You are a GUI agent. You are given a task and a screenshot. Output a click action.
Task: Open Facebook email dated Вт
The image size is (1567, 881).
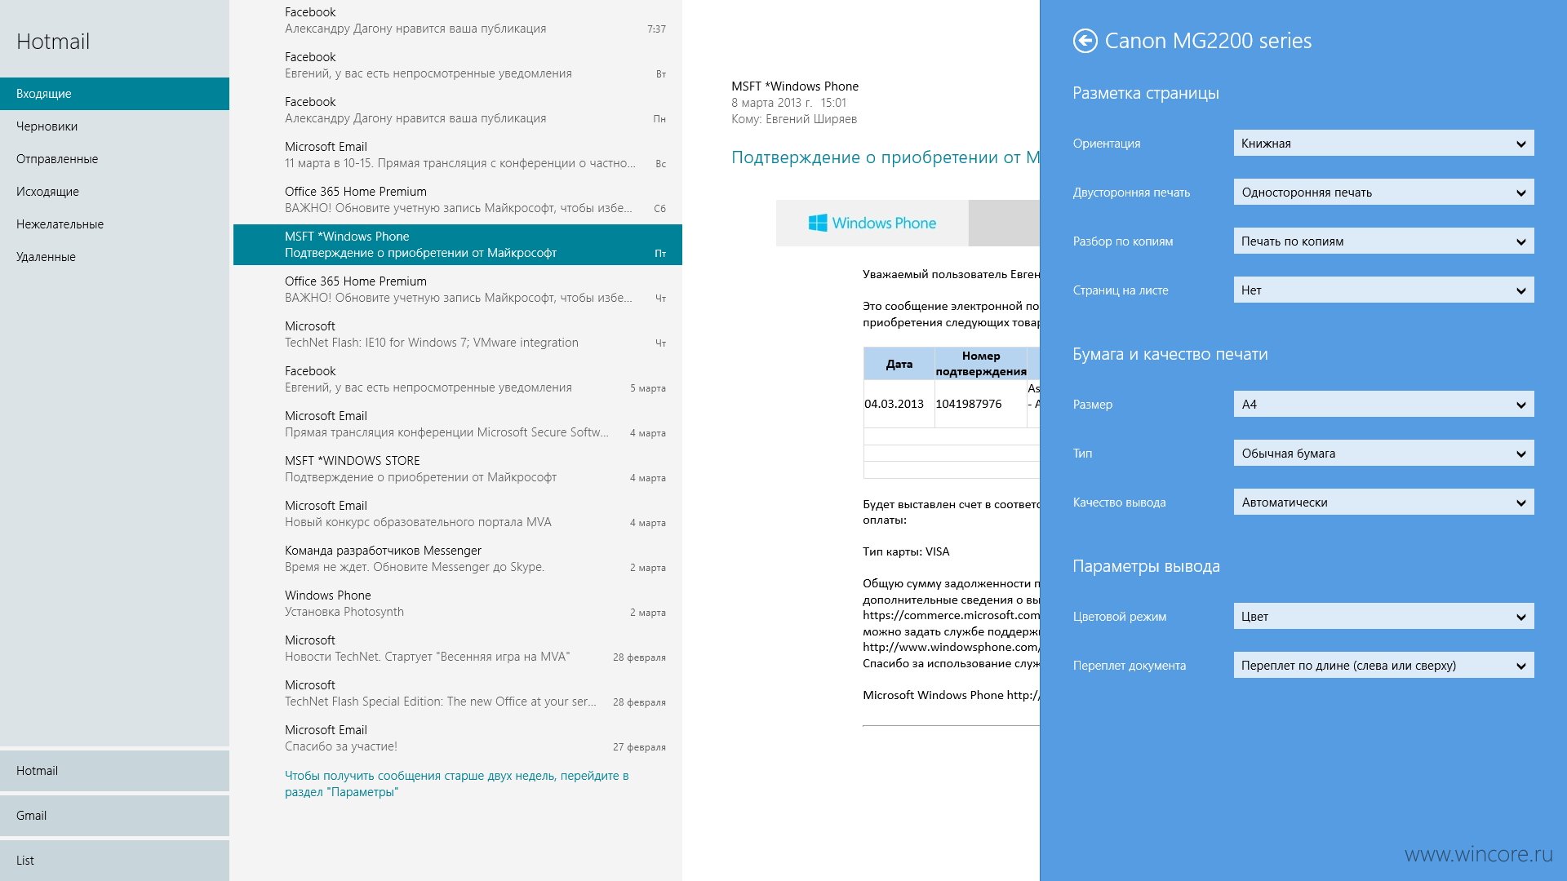pos(458,65)
